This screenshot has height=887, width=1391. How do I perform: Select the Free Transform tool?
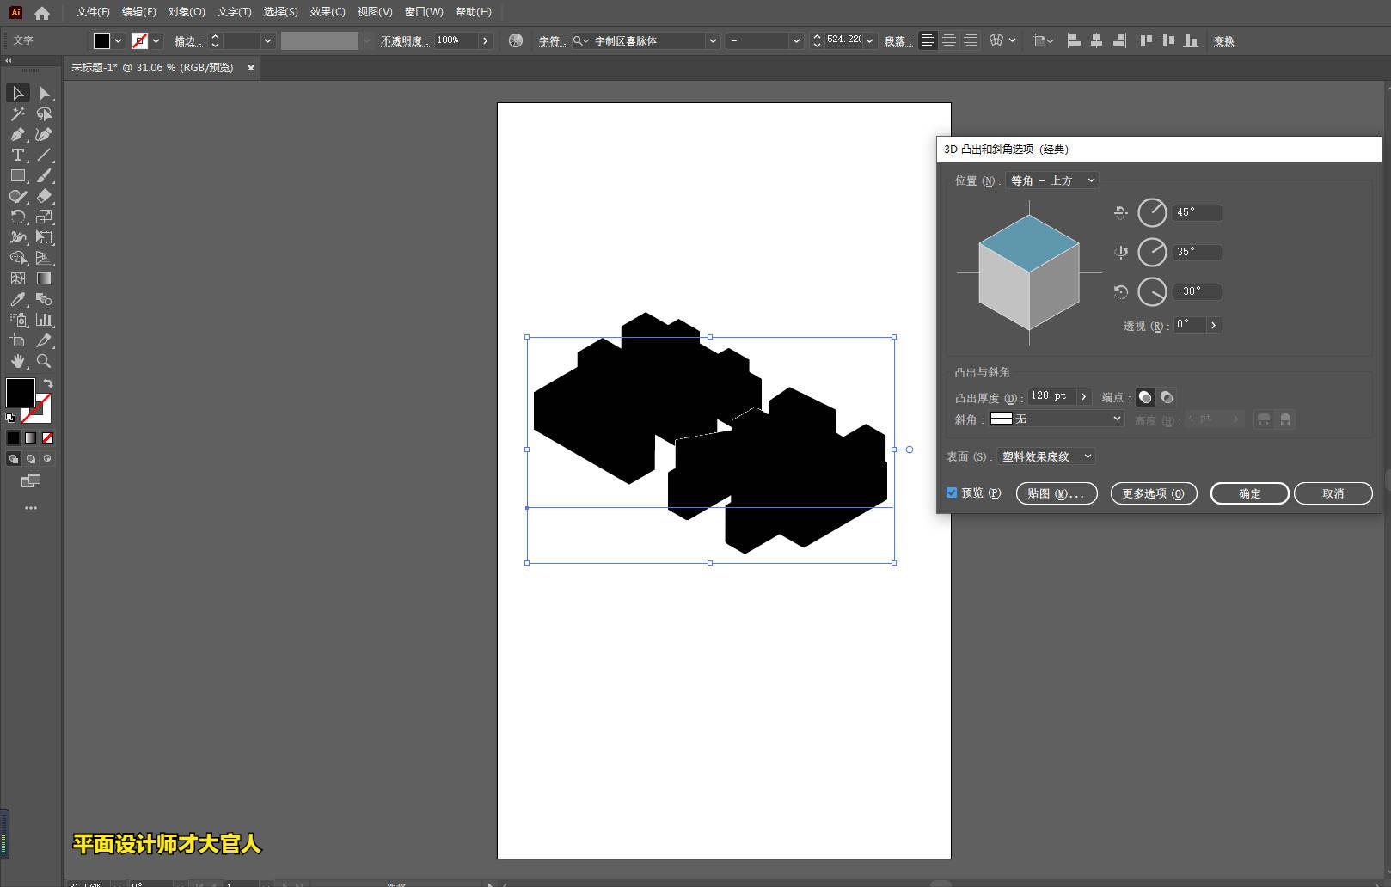tap(44, 237)
